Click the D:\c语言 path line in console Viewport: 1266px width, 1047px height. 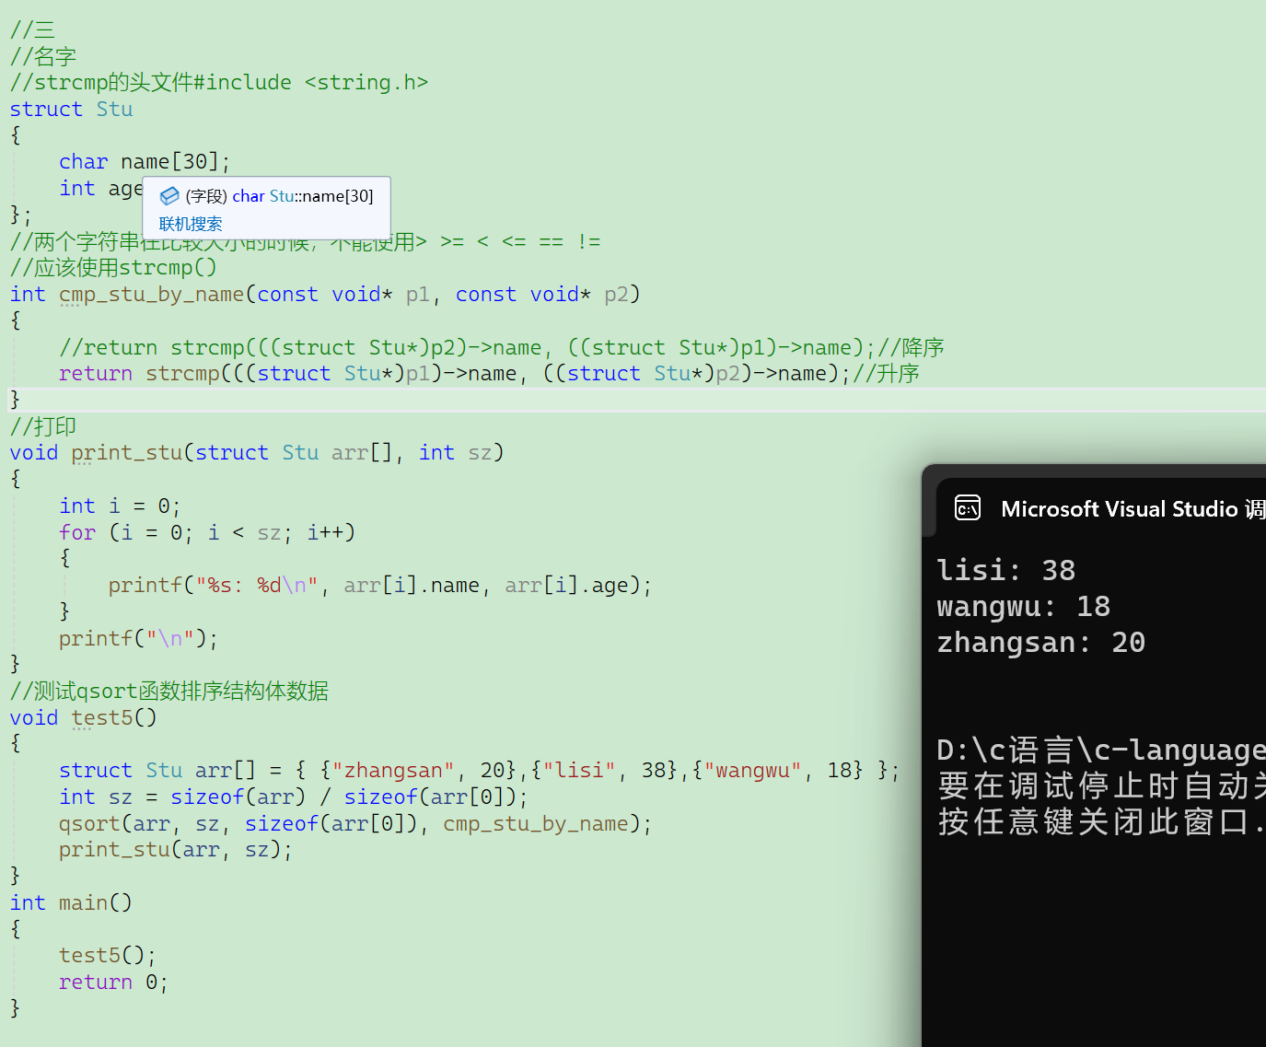pyautogui.click(x=1101, y=750)
